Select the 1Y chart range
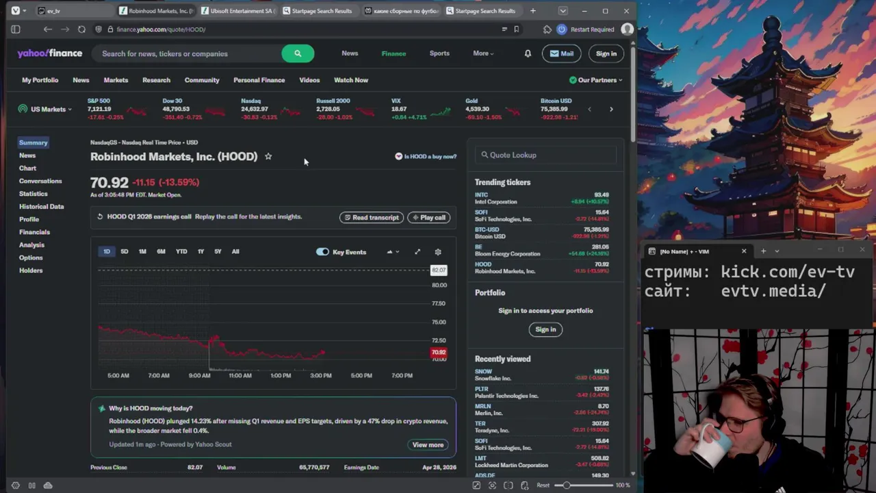 click(x=201, y=251)
